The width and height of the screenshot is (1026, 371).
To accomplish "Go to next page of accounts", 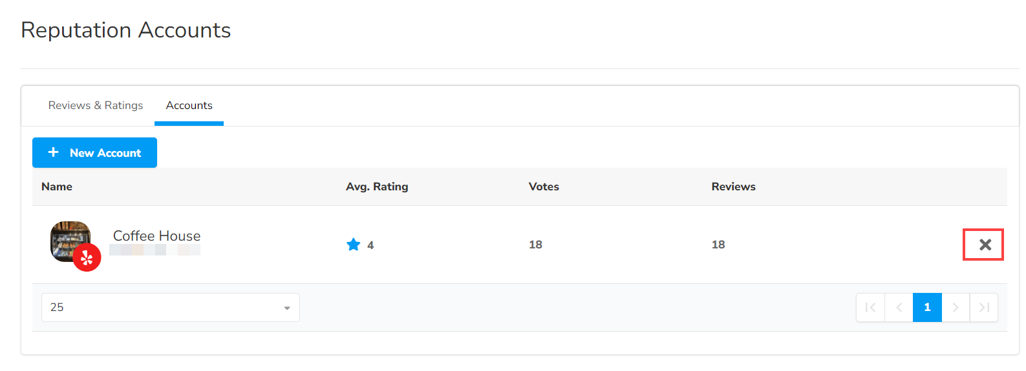I will pyautogui.click(x=956, y=308).
